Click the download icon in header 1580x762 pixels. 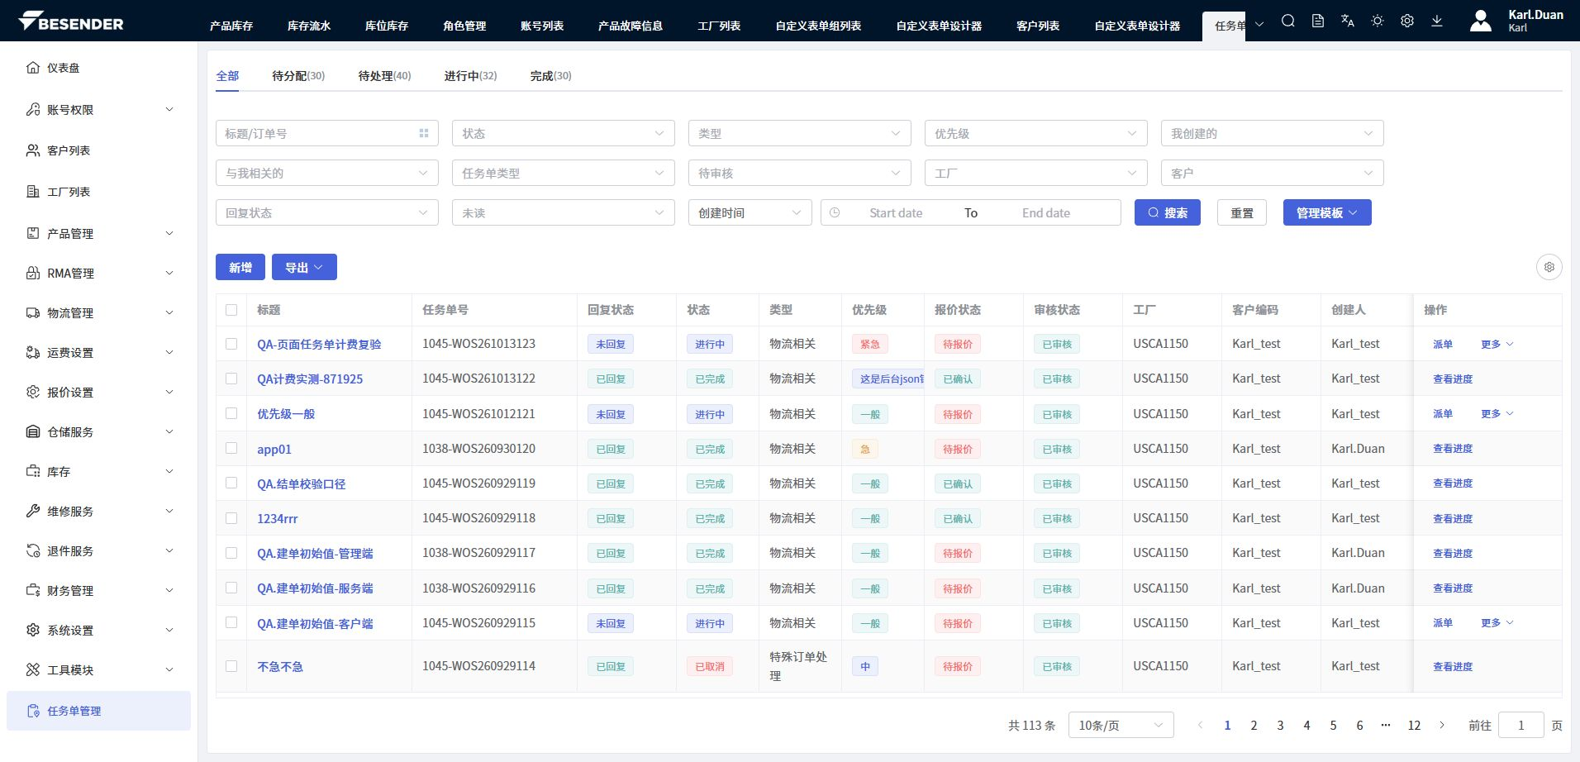1437,21
